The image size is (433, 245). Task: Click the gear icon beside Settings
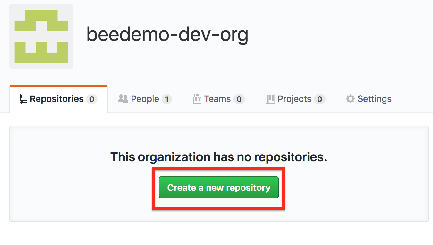pyautogui.click(x=350, y=99)
